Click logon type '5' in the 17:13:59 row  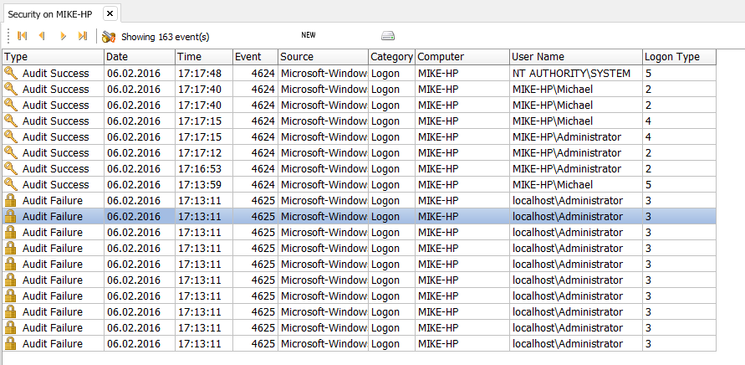[x=649, y=185]
